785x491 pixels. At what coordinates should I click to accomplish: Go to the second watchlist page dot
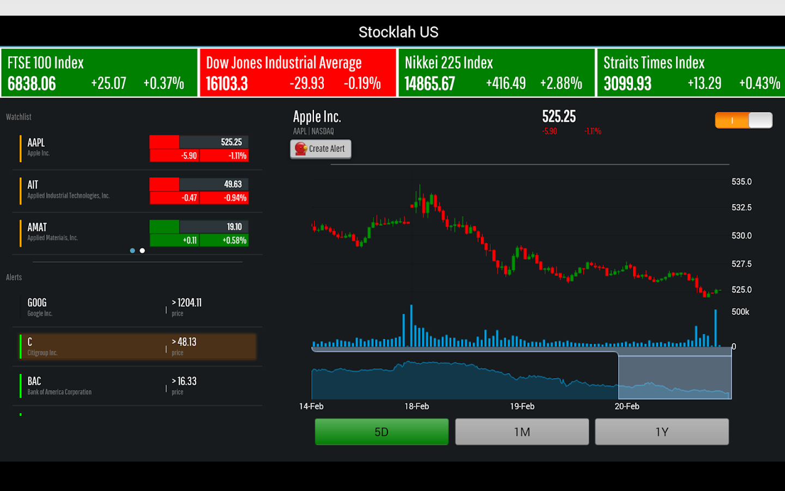click(x=142, y=251)
